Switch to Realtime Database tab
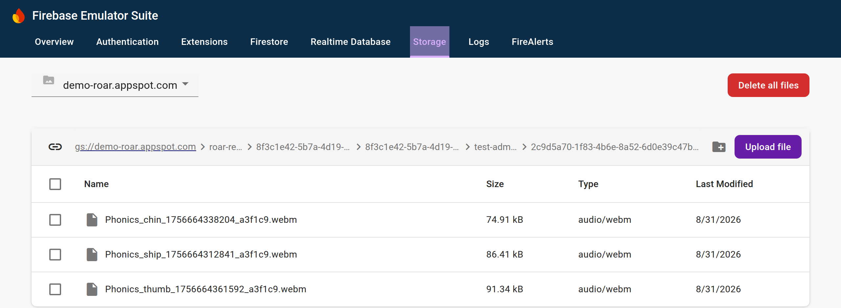 click(351, 42)
